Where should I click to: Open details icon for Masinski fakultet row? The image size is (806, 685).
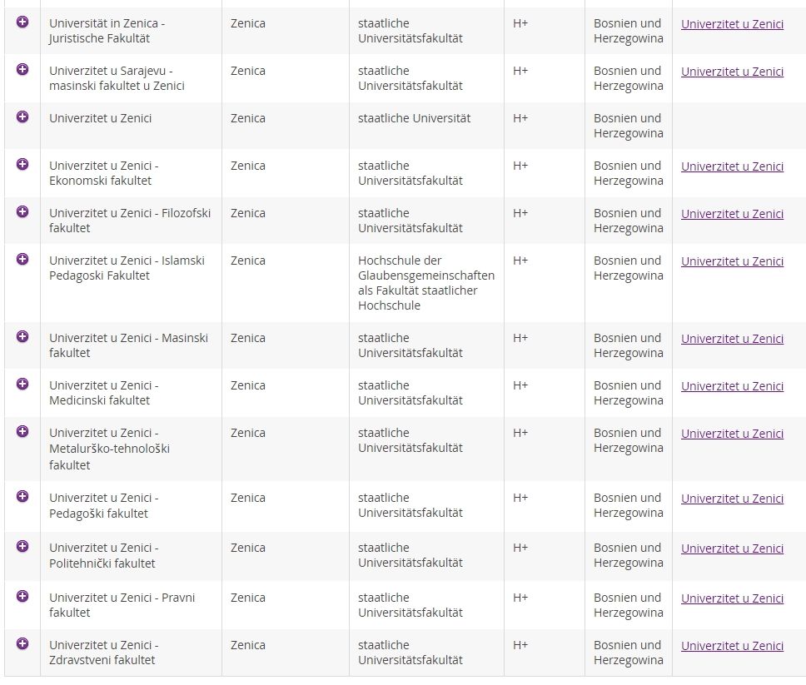point(22,337)
